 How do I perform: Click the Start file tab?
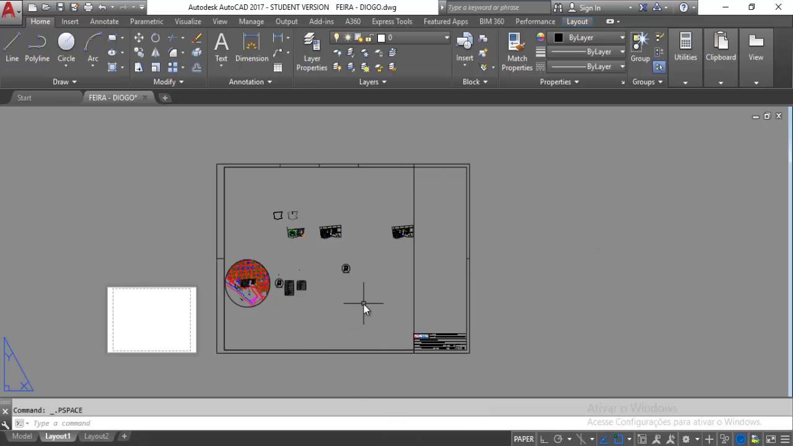(24, 98)
